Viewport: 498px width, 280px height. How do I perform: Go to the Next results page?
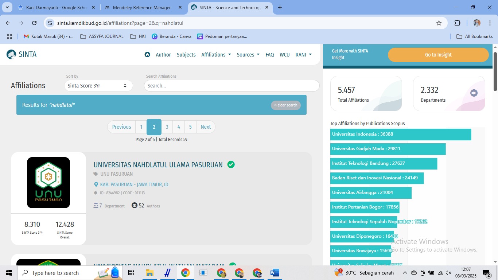(x=206, y=127)
